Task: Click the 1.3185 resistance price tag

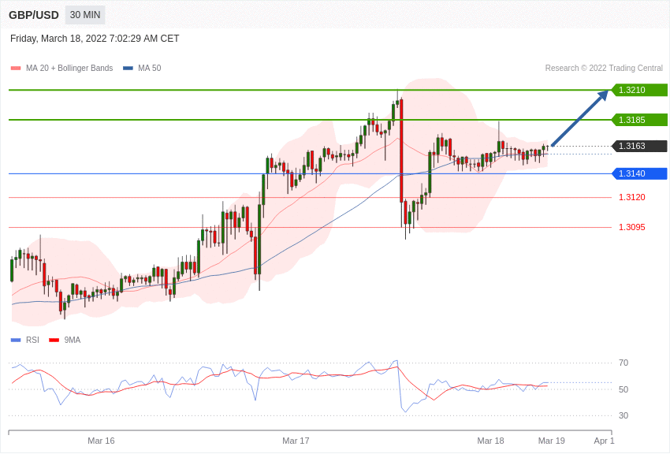Action: 639,120
